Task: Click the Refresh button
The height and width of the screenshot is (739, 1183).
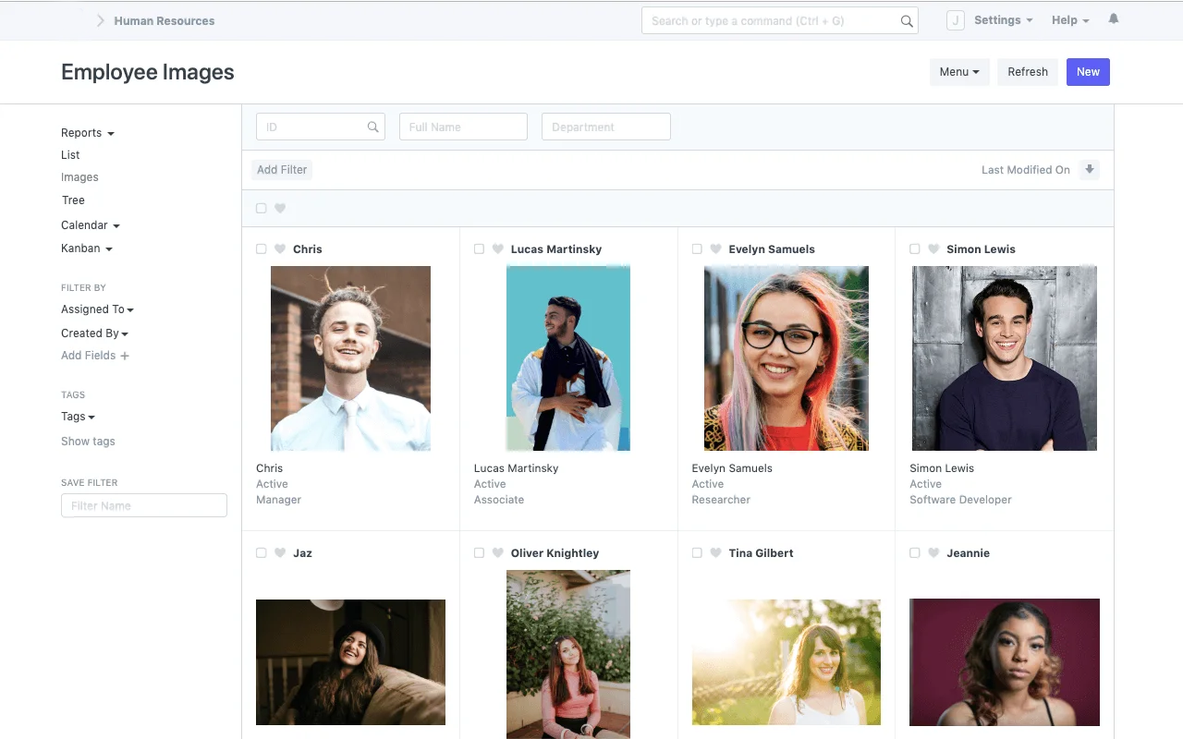Action: (1027, 71)
